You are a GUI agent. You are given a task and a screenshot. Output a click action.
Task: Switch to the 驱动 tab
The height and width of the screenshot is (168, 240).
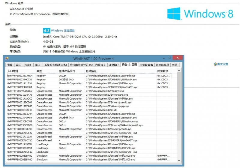tap(28, 65)
